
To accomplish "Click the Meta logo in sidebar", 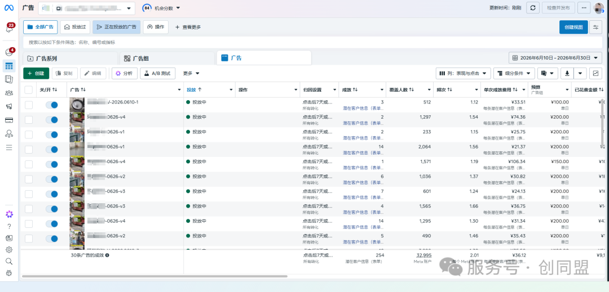I will [x=9, y=8].
